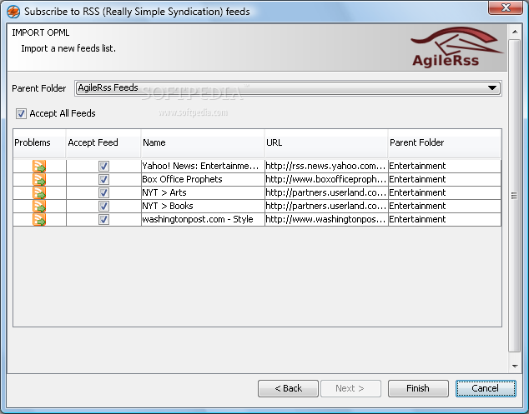The image size is (529, 414).
Task: Click the feed icon for Box Office Prophets
Action: point(39,180)
